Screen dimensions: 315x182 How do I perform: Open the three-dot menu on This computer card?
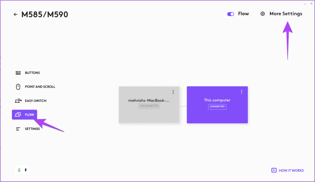tap(242, 92)
